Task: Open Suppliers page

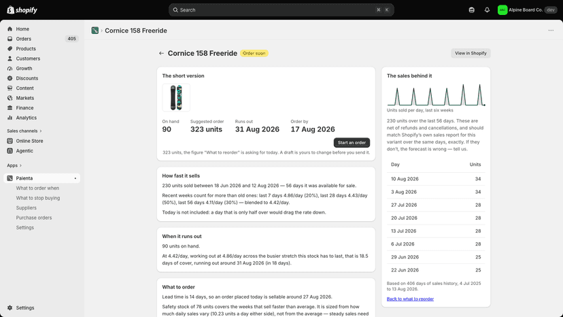Action: pyautogui.click(x=26, y=207)
